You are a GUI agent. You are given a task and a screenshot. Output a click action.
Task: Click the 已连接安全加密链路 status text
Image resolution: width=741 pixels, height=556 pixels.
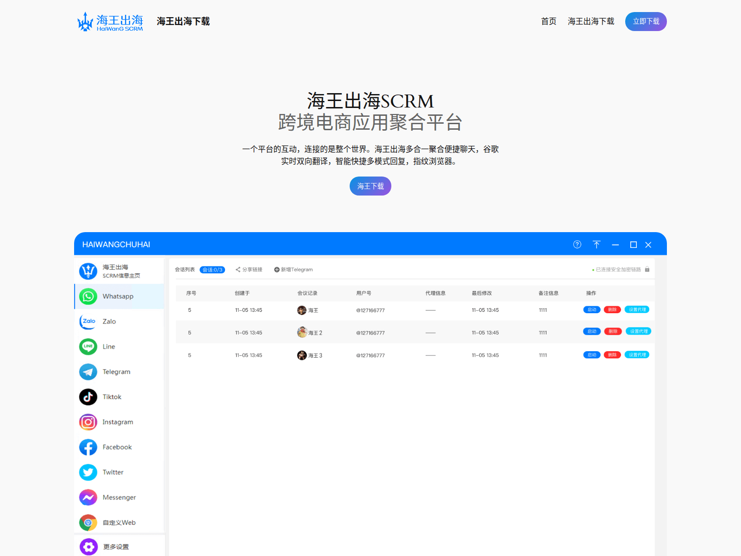pos(618,270)
